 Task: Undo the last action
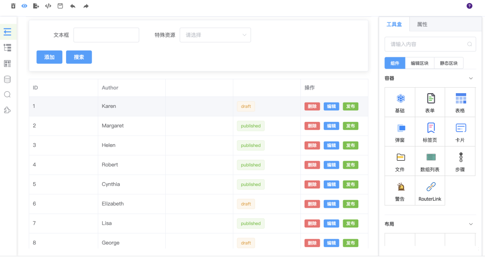click(x=73, y=6)
